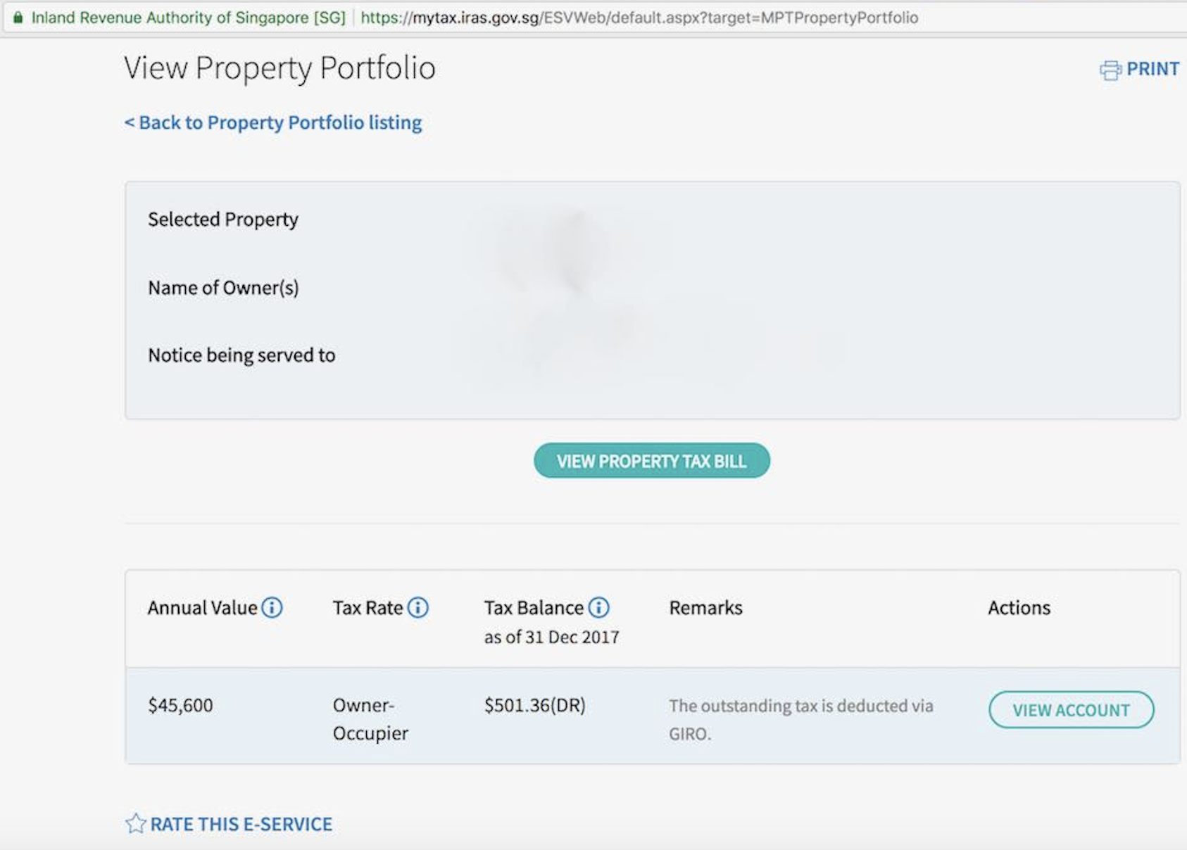Click the printer icon next to PRINT
The image size is (1187, 850).
[1110, 68]
